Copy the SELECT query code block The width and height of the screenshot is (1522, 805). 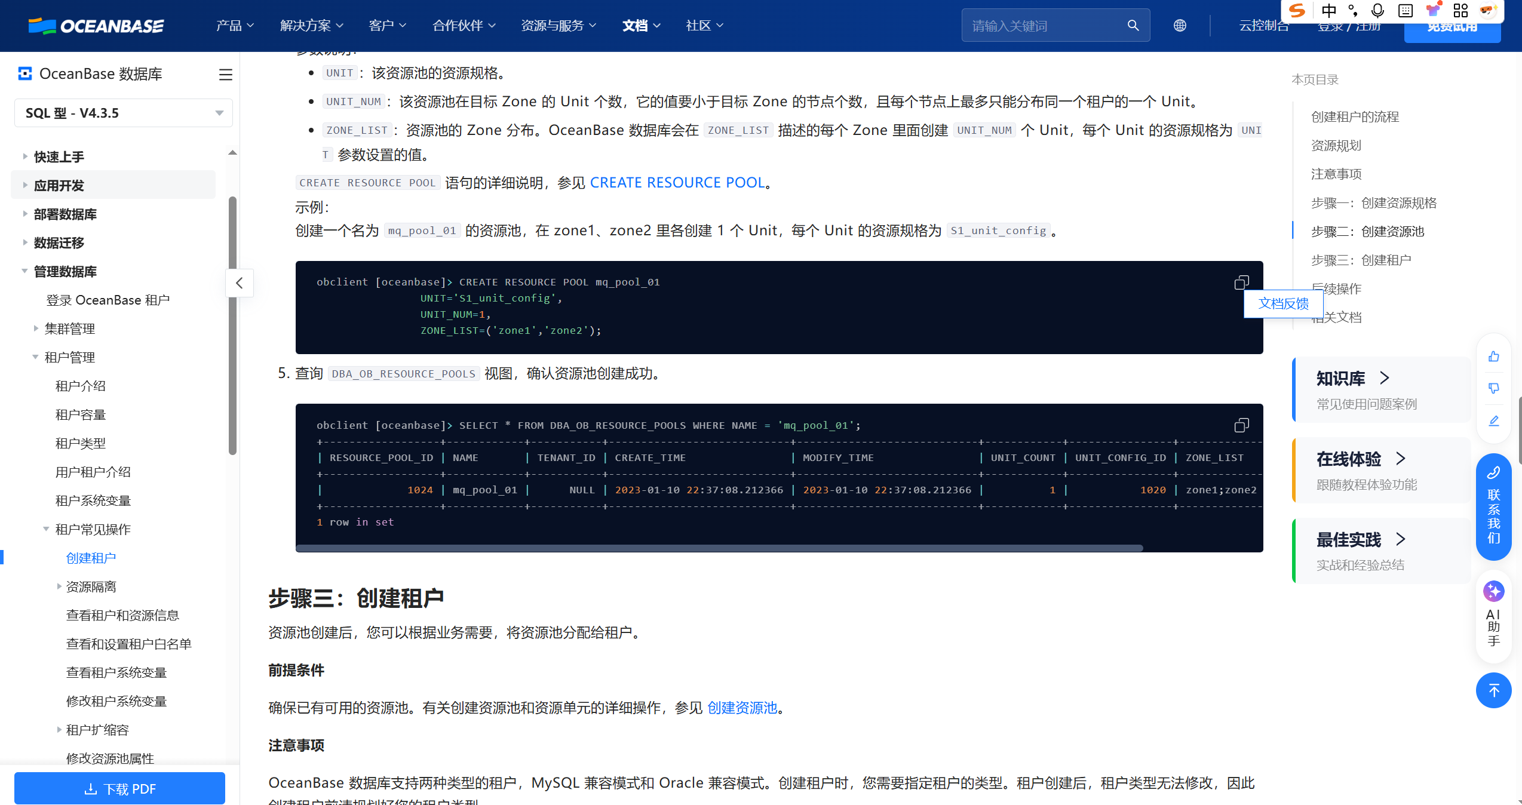tap(1242, 425)
